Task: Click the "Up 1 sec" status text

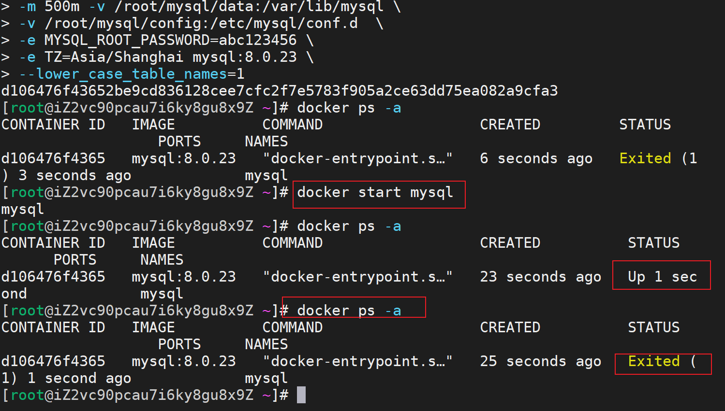Action: point(662,277)
